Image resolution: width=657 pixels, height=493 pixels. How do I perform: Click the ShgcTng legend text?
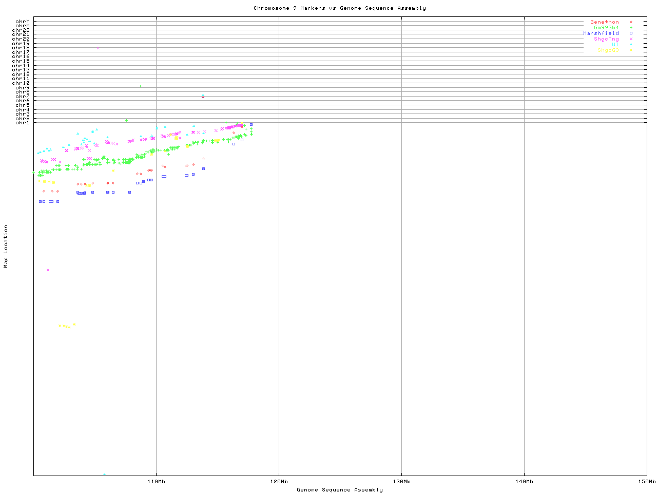[x=606, y=39]
